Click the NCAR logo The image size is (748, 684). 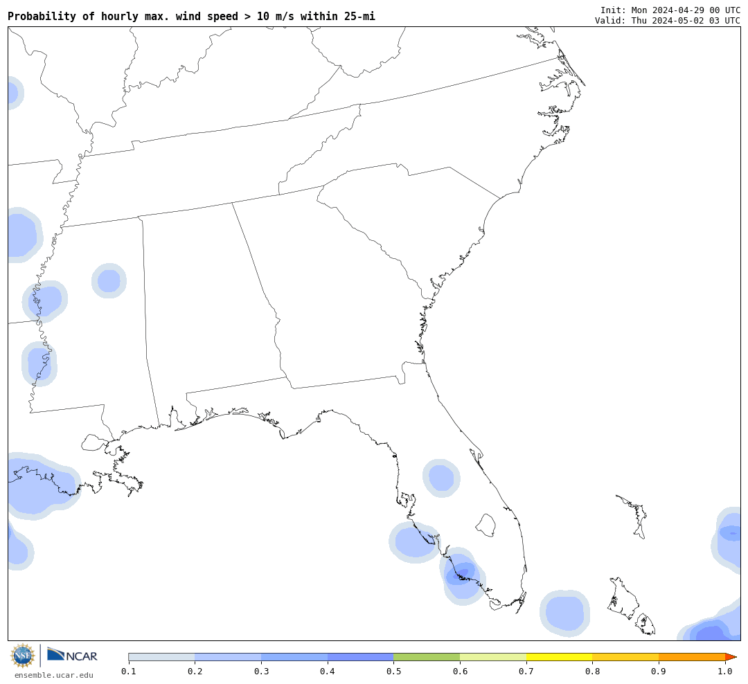click(x=72, y=655)
